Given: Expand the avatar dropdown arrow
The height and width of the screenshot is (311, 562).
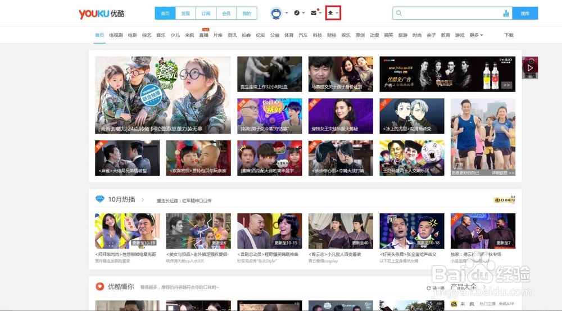Looking at the screenshot, I should 287,13.
